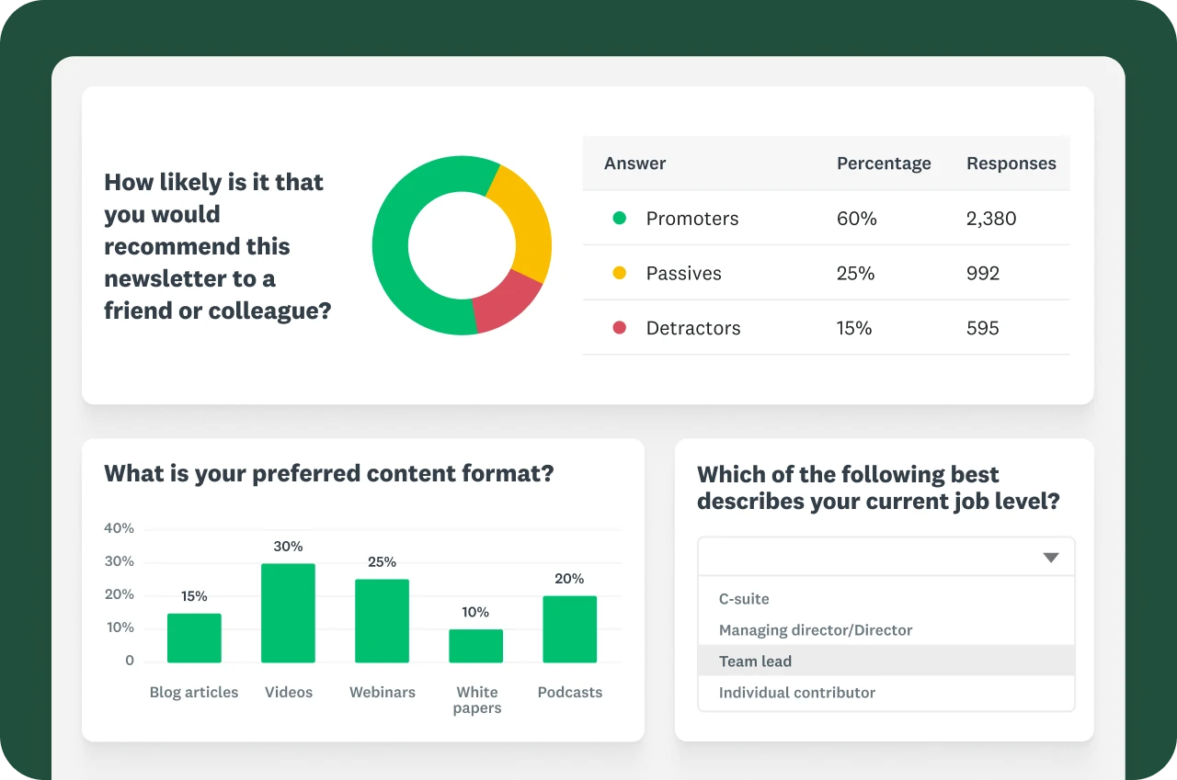
Task: Click the red Detractors legend dot
Action: pos(620,328)
